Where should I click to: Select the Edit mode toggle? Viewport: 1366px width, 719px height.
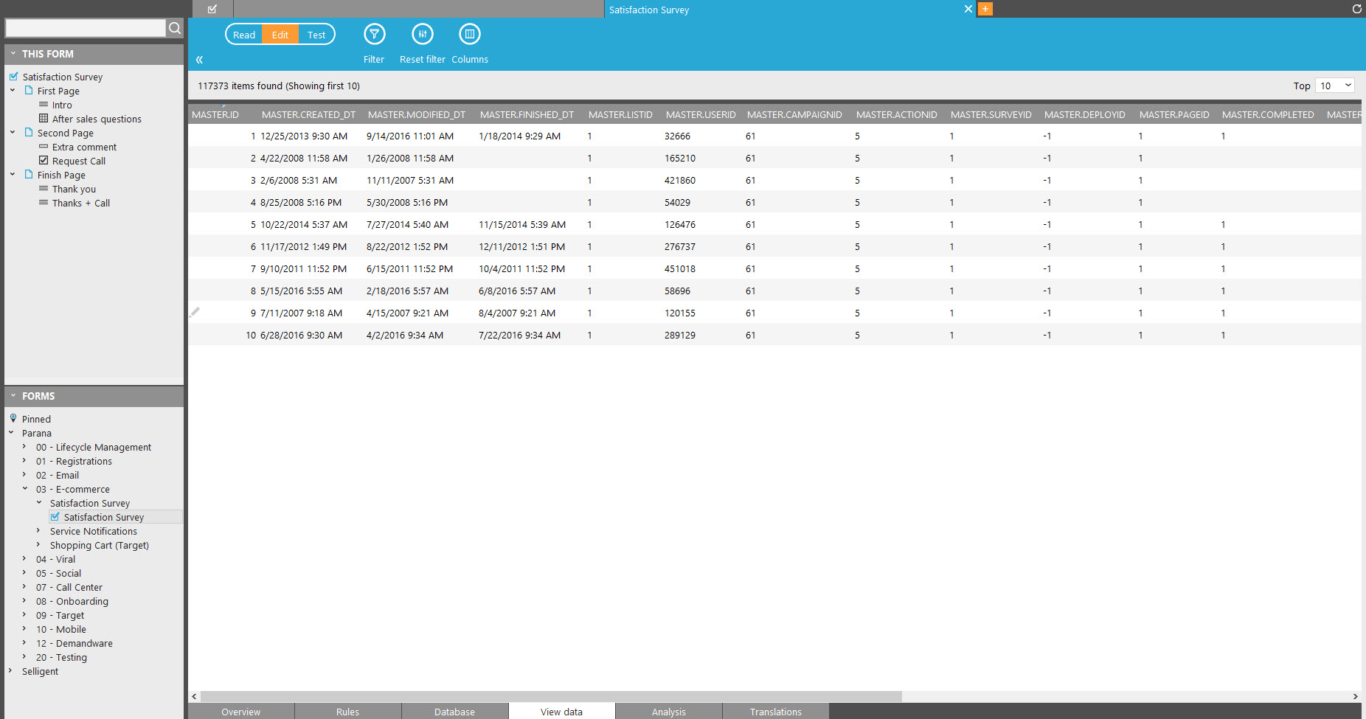280,35
